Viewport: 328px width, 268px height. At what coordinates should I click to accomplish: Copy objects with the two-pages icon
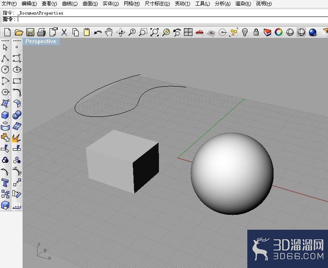click(x=75, y=32)
